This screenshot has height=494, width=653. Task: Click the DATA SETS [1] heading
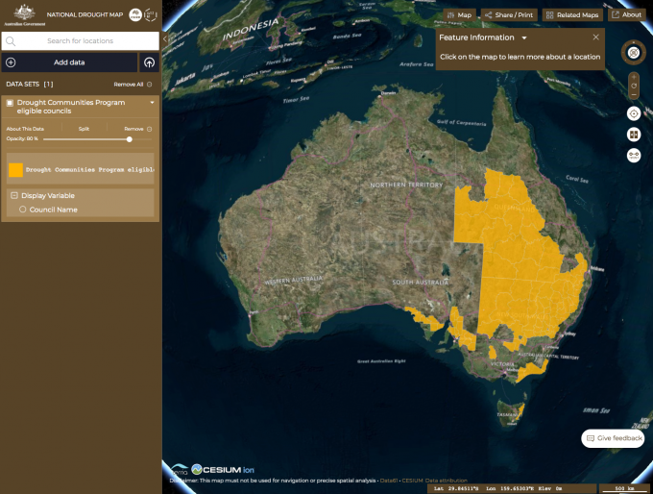30,85
